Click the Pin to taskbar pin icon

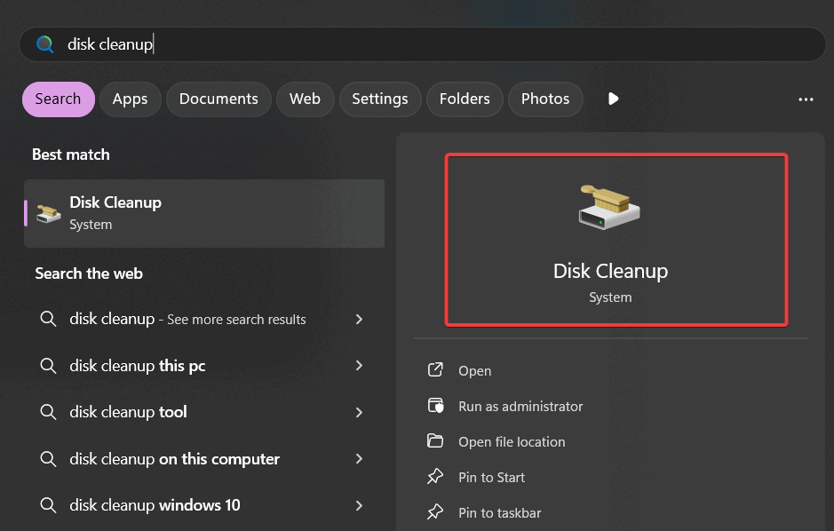click(x=435, y=512)
